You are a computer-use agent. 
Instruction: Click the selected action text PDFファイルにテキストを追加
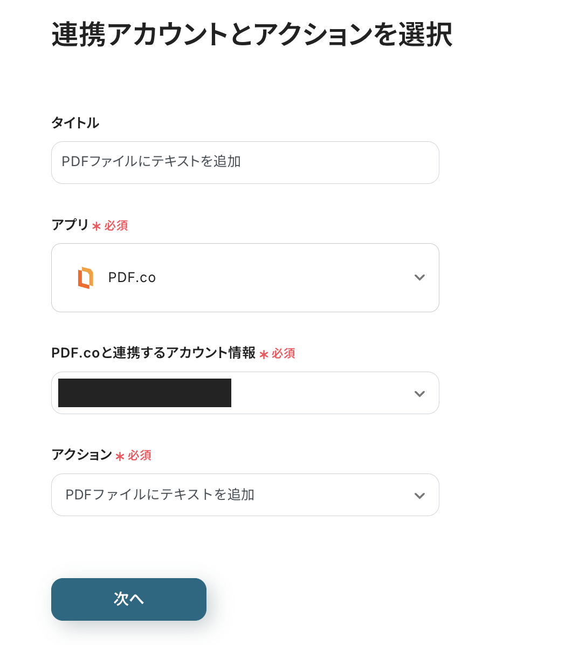(x=160, y=495)
